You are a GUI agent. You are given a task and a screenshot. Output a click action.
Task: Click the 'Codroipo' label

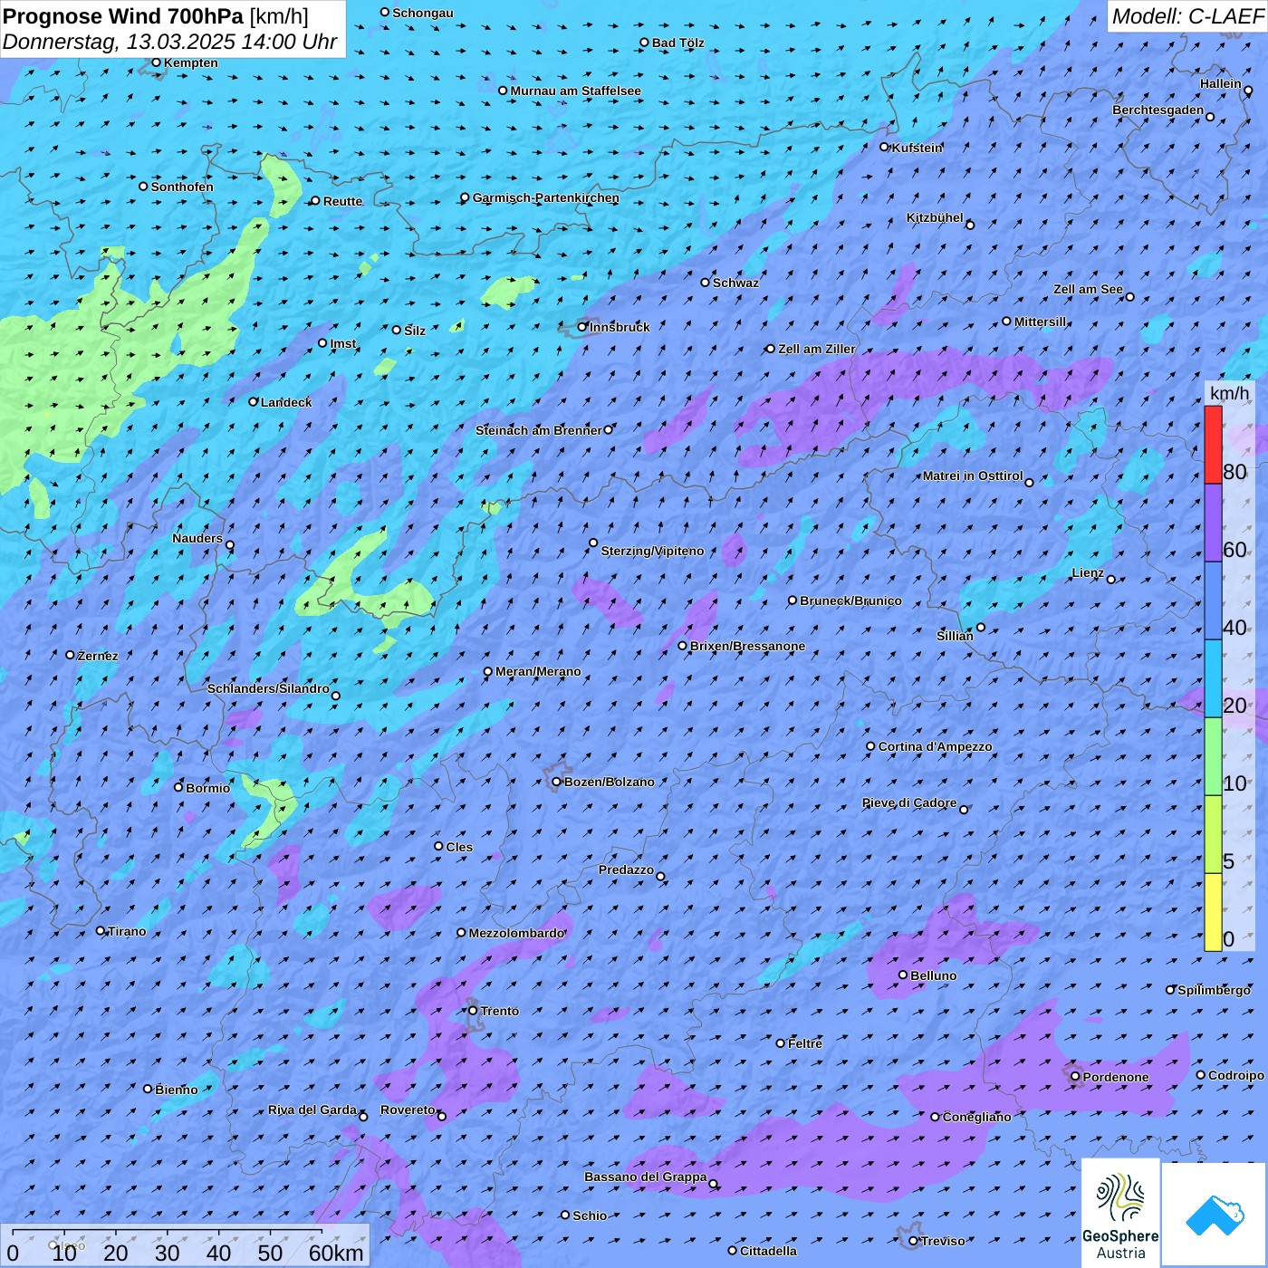(x=1236, y=1075)
